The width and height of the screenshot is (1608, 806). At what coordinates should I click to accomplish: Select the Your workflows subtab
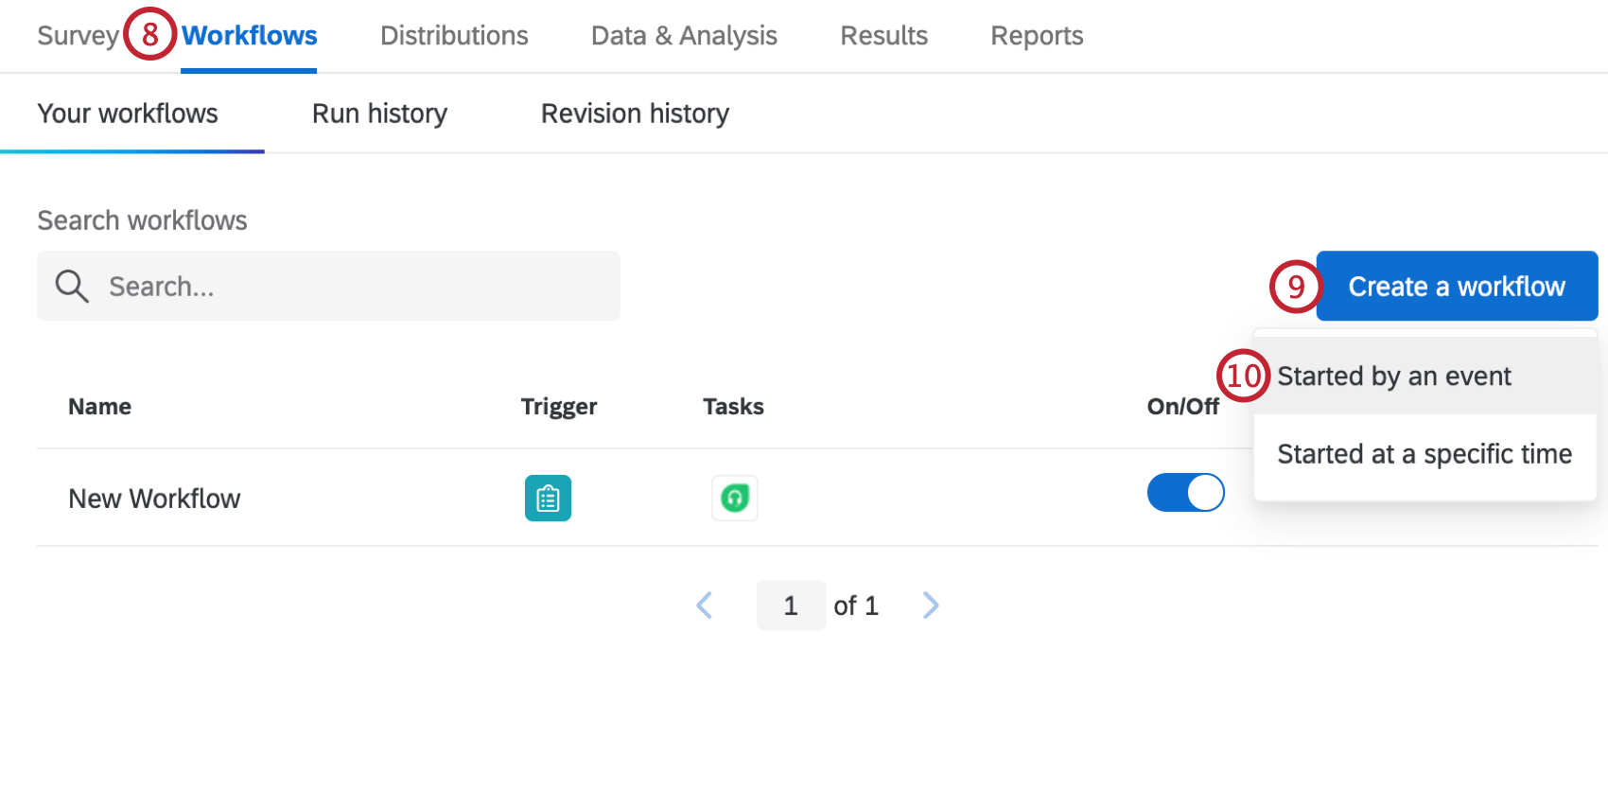tap(128, 114)
